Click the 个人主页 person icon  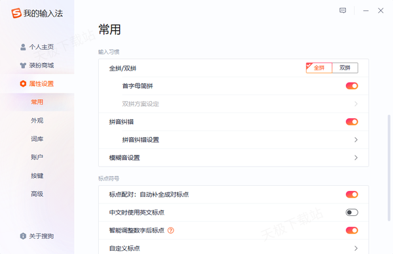click(23, 47)
